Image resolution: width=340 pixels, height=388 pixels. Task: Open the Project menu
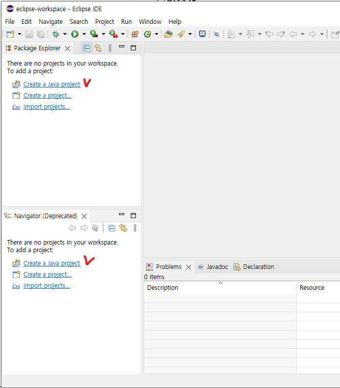104,22
